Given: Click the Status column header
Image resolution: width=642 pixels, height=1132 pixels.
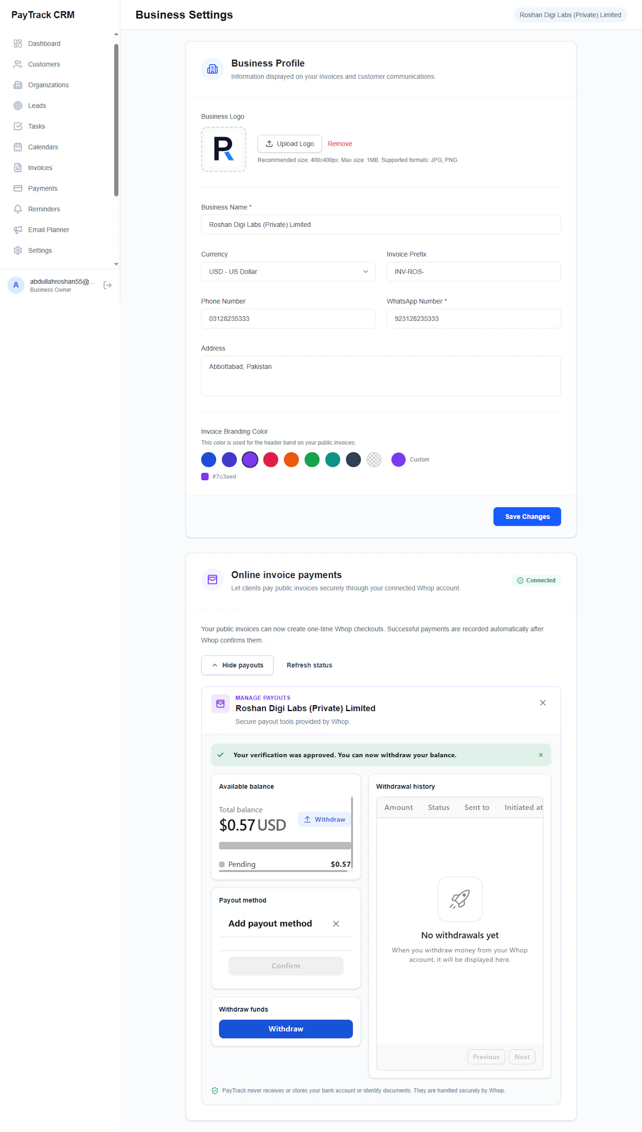Looking at the screenshot, I should click(438, 807).
